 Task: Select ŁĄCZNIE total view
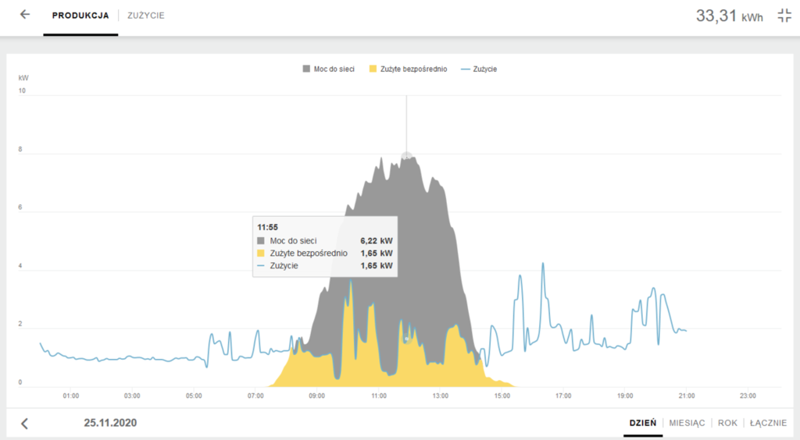[x=768, y=423]
